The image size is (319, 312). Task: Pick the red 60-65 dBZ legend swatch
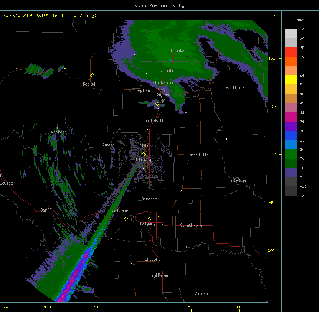(291, 52)
